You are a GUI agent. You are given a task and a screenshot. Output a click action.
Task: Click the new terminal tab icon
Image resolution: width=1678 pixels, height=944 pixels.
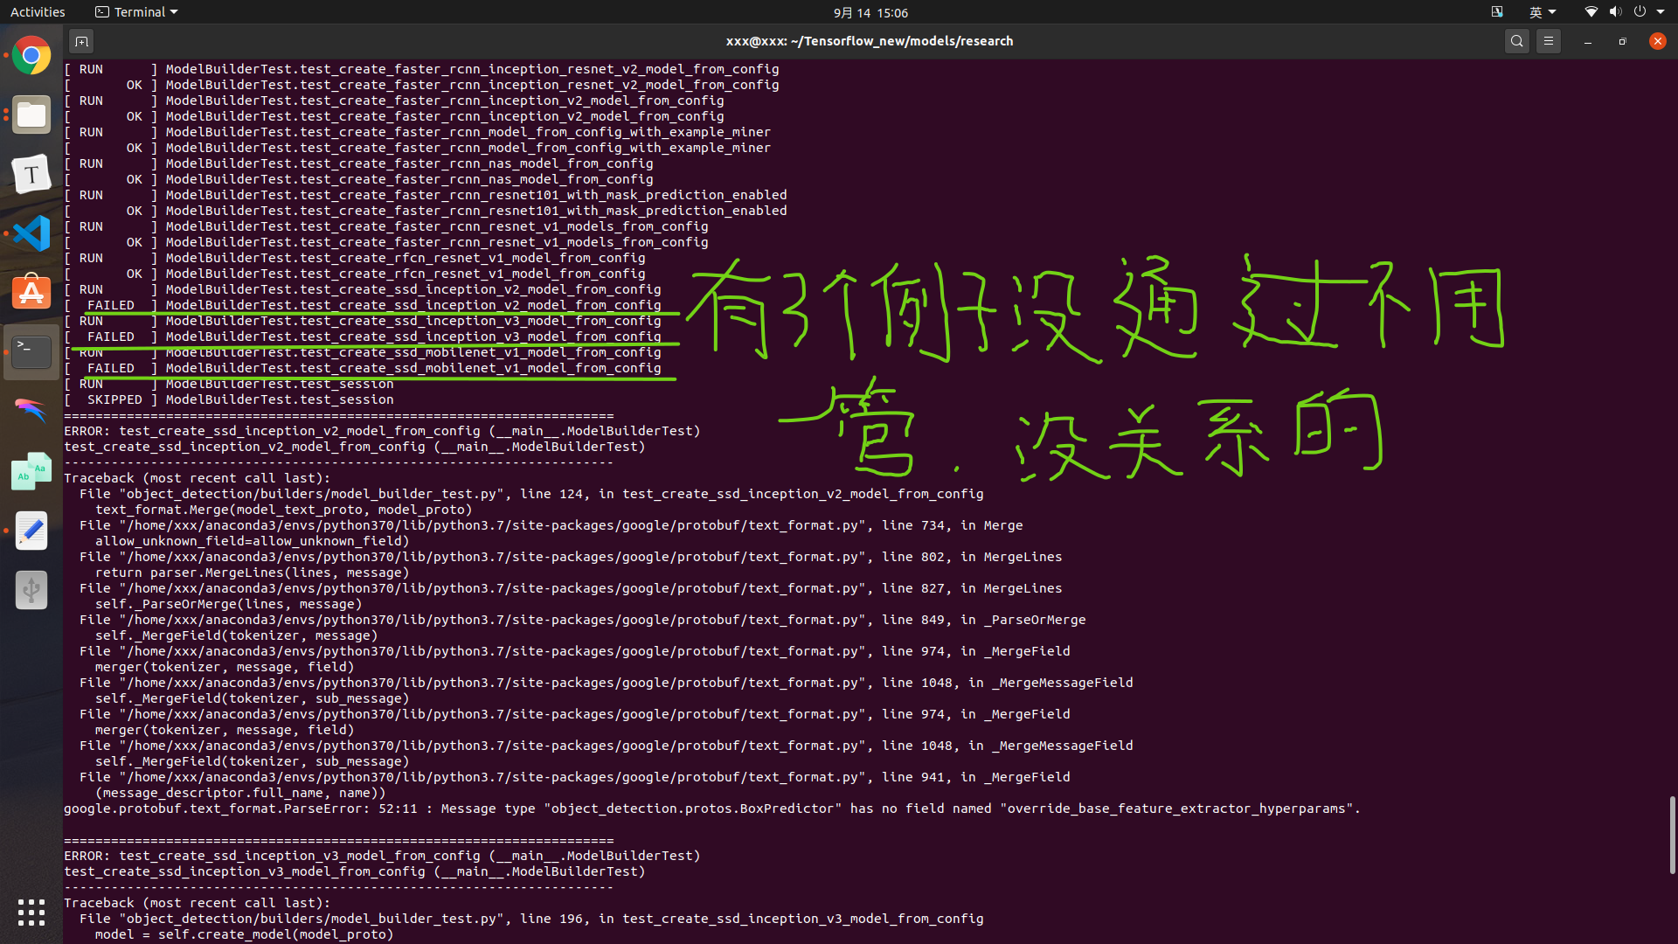point(81,41)
